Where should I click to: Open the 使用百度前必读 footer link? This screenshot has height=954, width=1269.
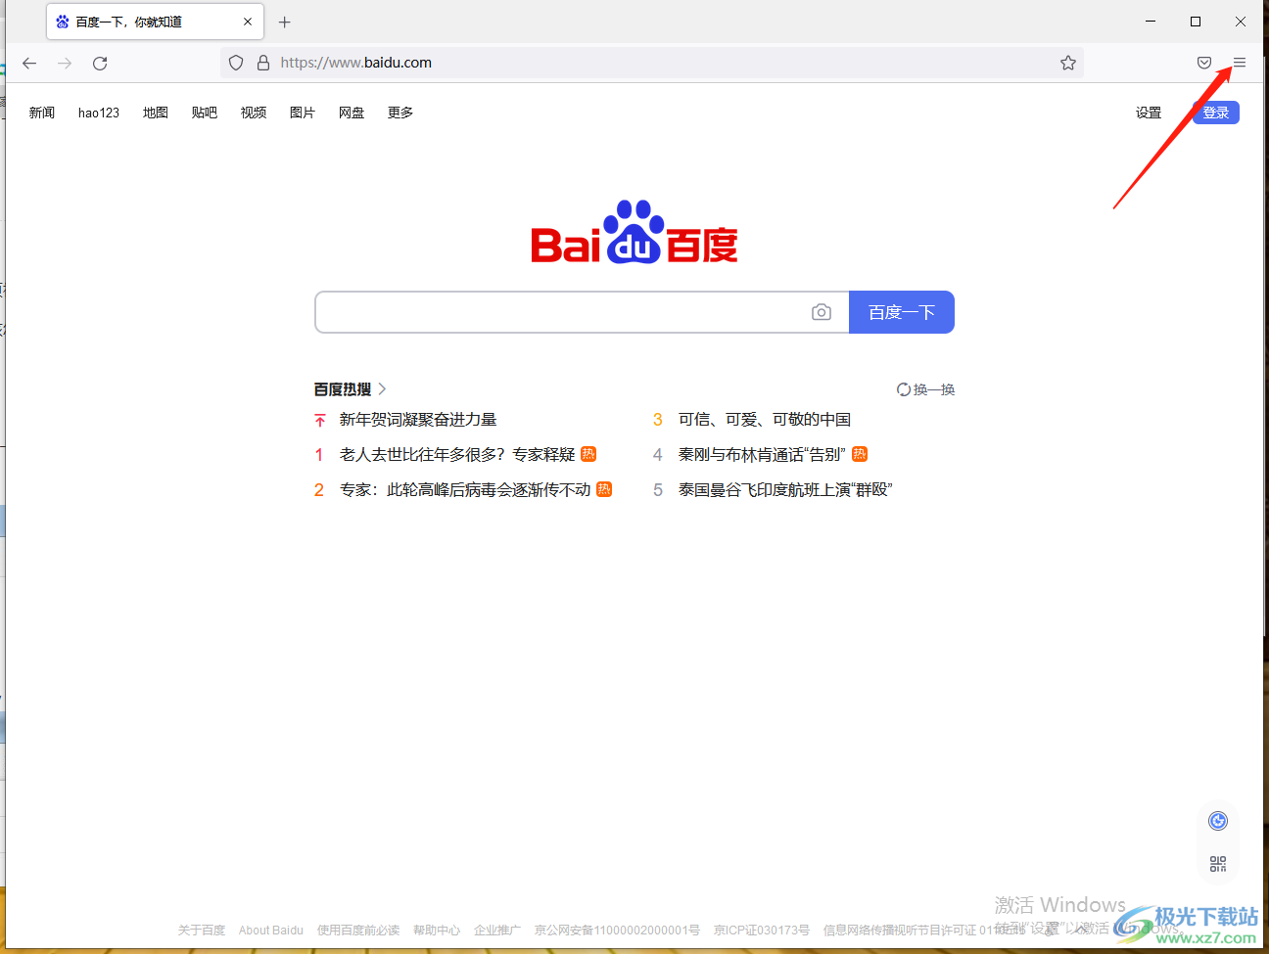(x=358, y=931)
